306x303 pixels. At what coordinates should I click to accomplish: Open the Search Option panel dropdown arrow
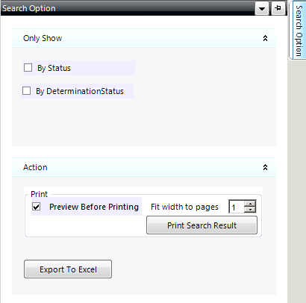(262, 9)
